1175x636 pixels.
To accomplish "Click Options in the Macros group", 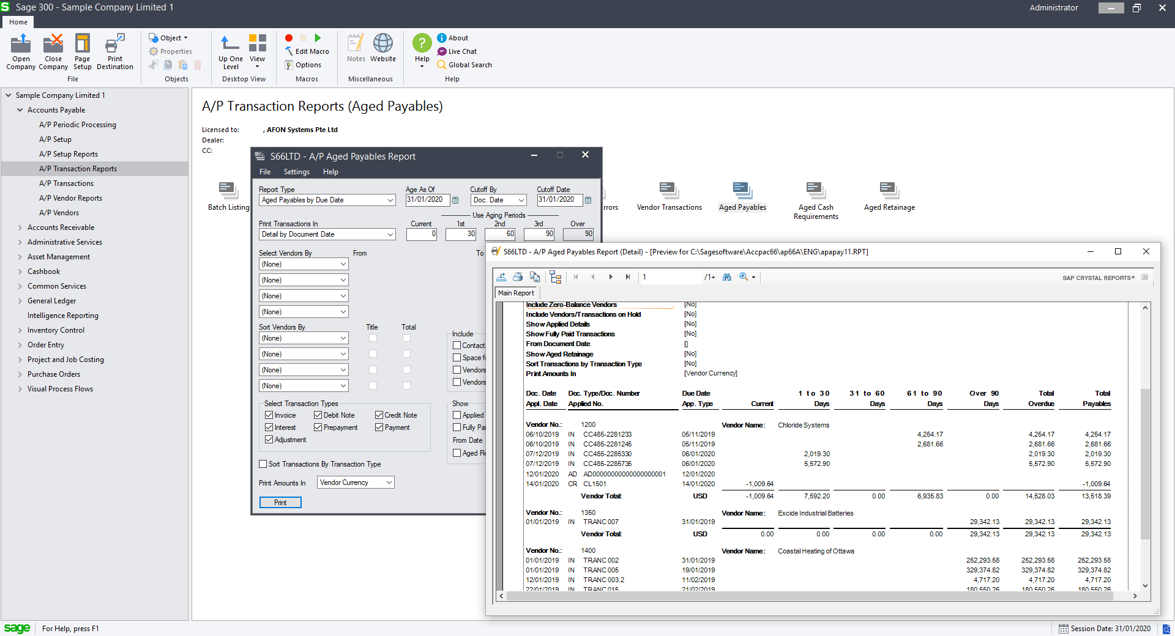I will [303, 65].
